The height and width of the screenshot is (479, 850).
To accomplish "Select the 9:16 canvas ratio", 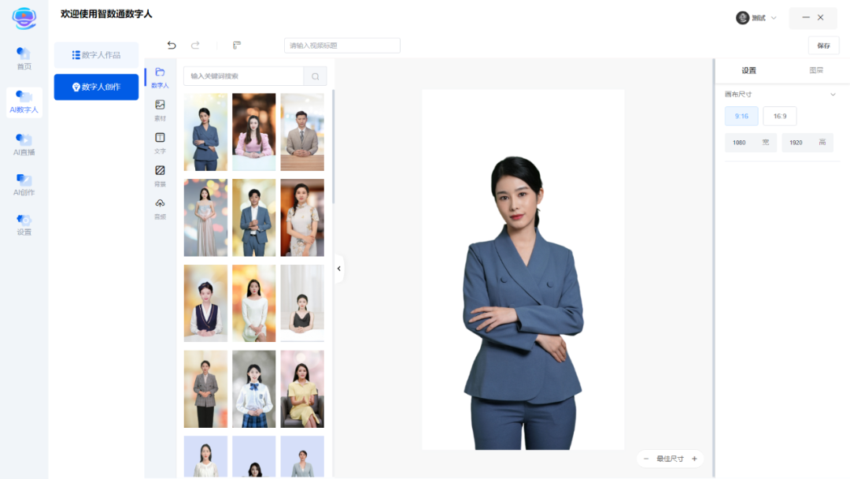I will [x=741, y=116].
